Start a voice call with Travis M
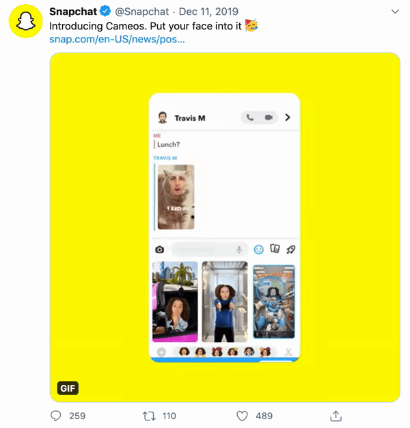Screen dimensions: 410x428 (249, 118)
